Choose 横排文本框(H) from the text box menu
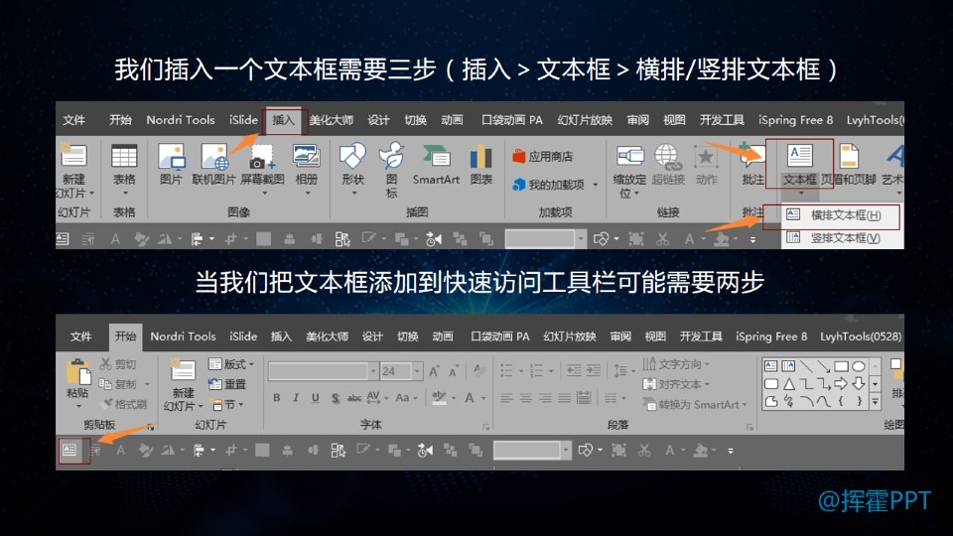This screenshot has width=953, height=536. pyautogui.click(x=844, y=214)
